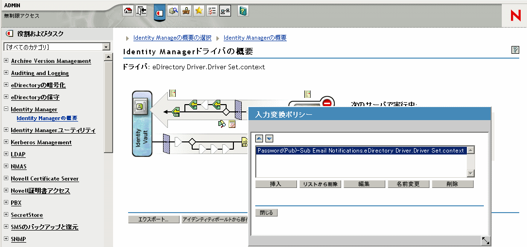The width and height of the screenshot is (527, 247).
Task: Select Password(Pub)-Sub Email Notifications policy row
Action: pyautogui.click(x=361, y=151)
